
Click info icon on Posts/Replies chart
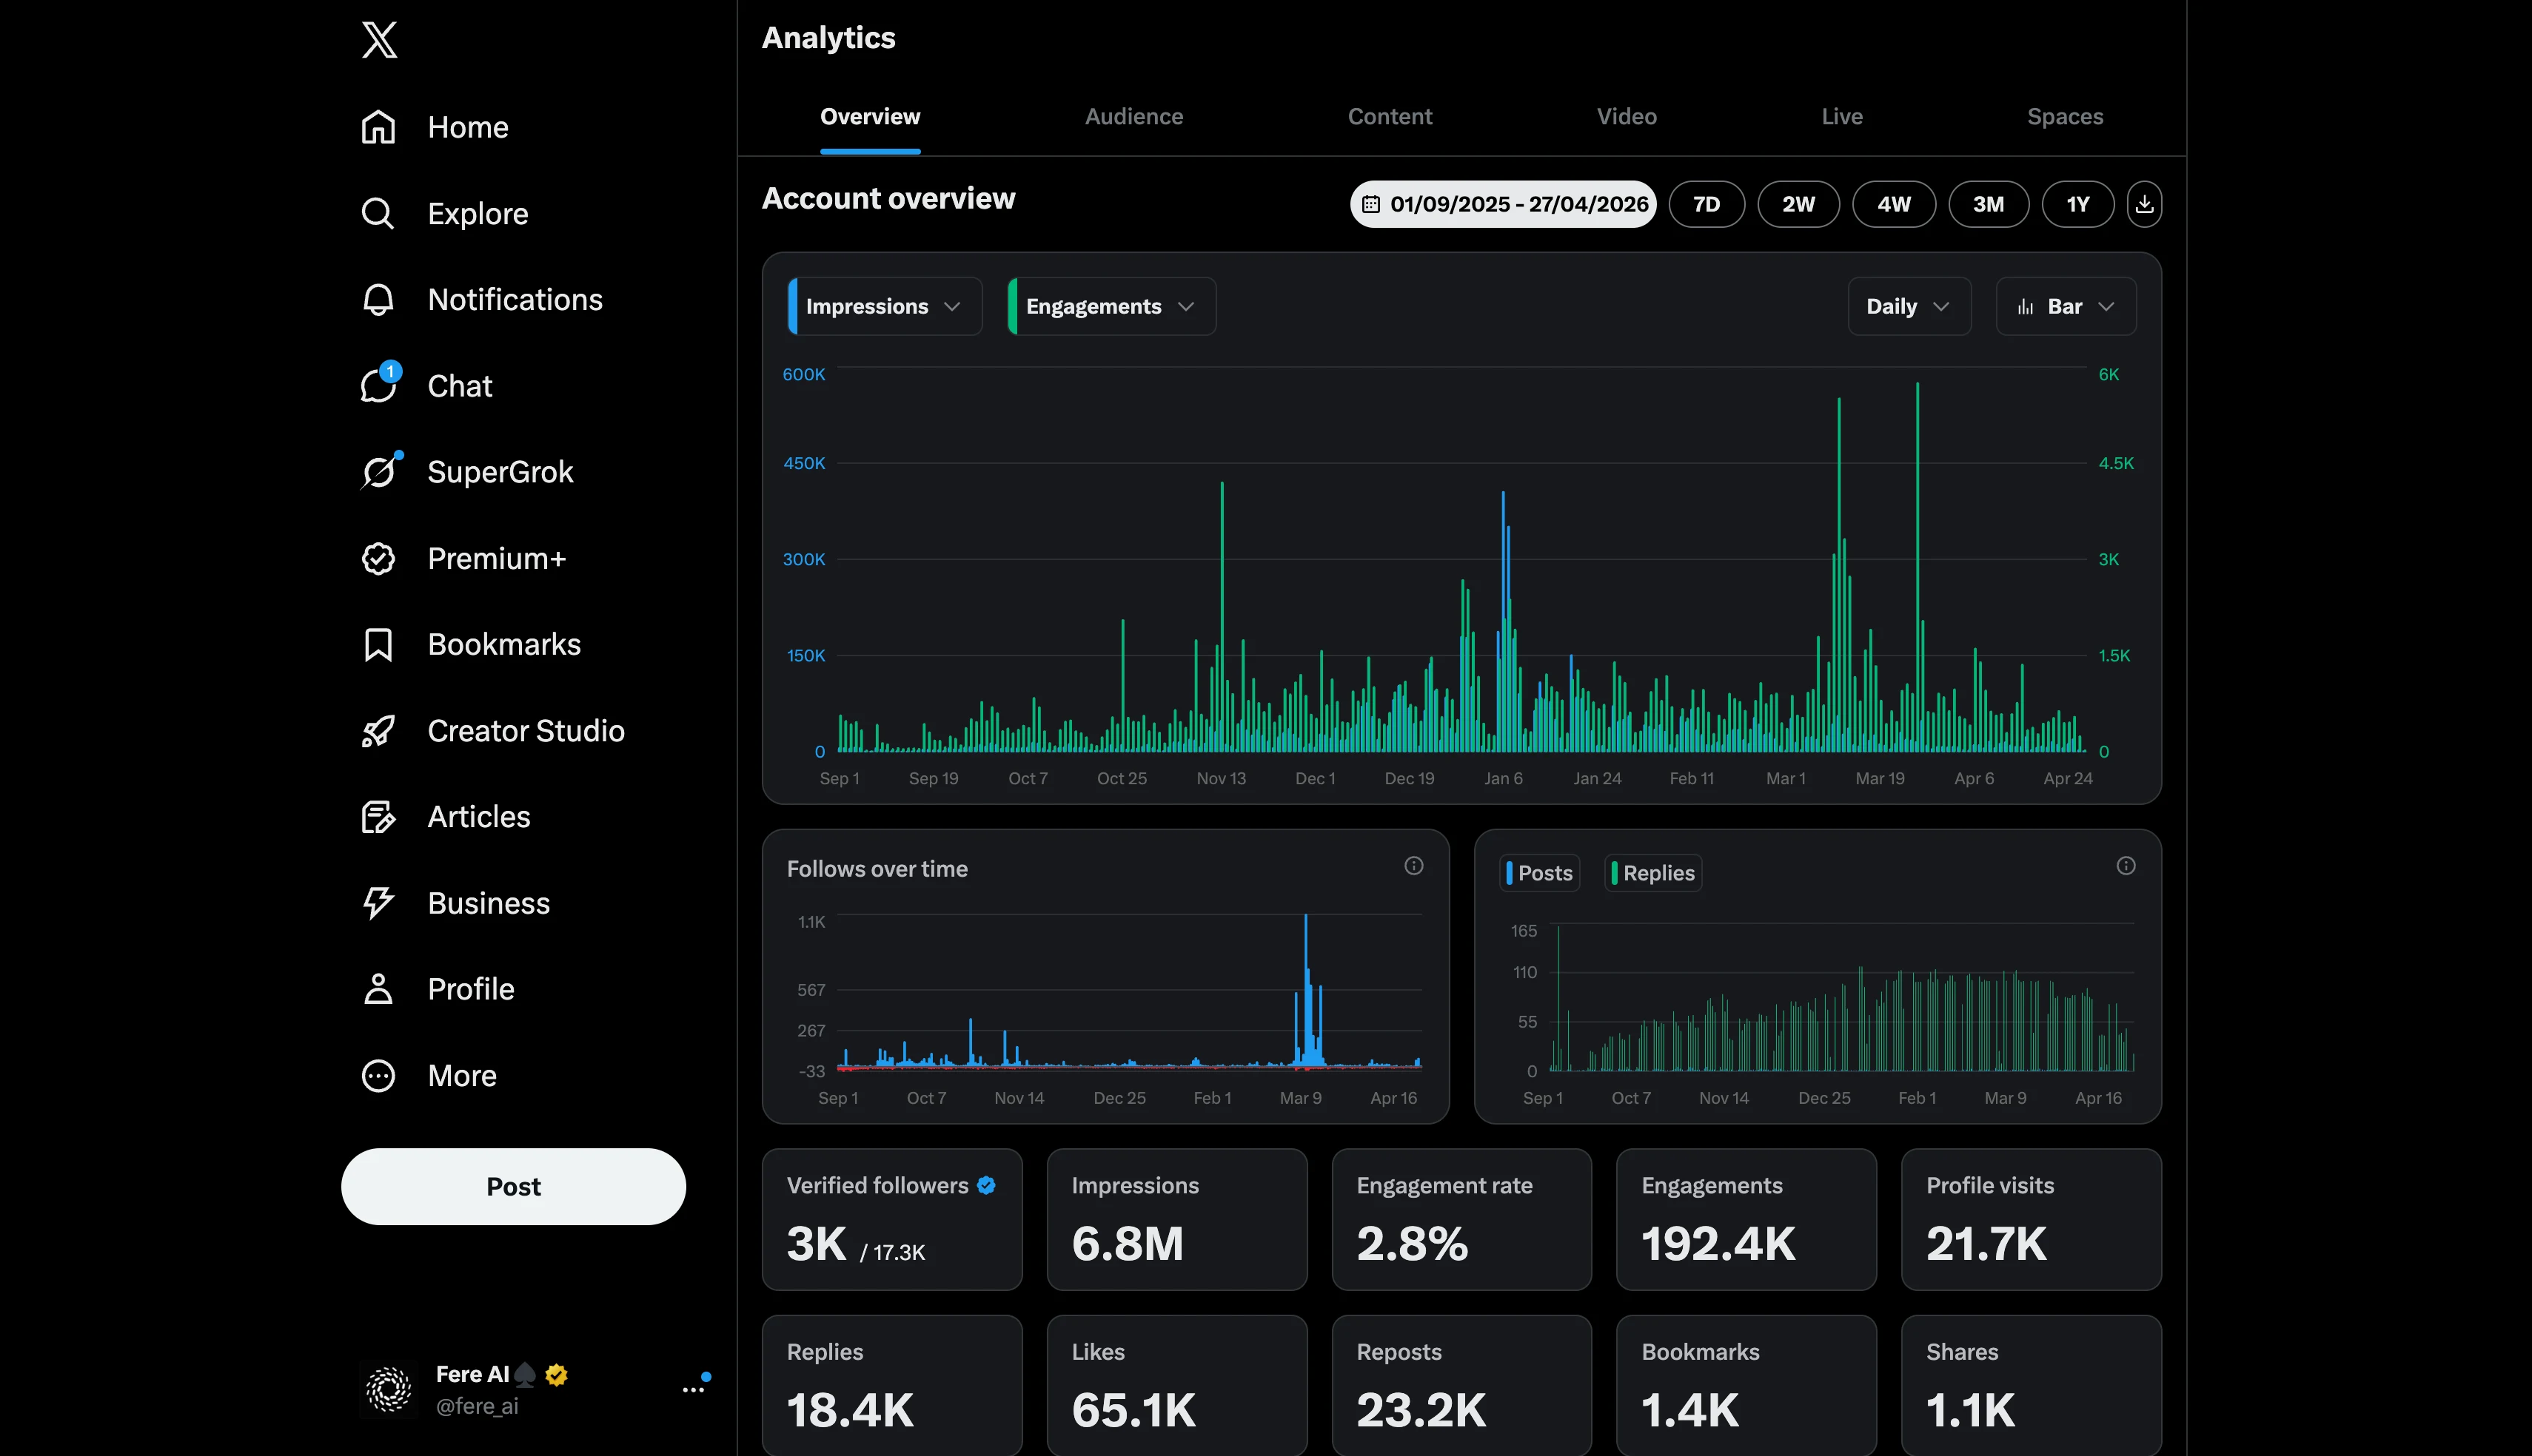click(2126, 866)
